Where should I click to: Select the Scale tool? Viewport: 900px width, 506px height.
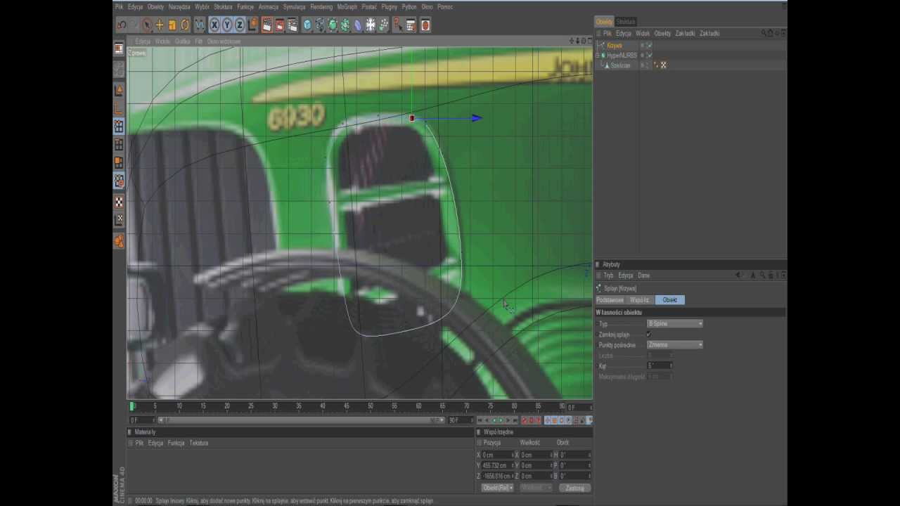coord(172,25)
